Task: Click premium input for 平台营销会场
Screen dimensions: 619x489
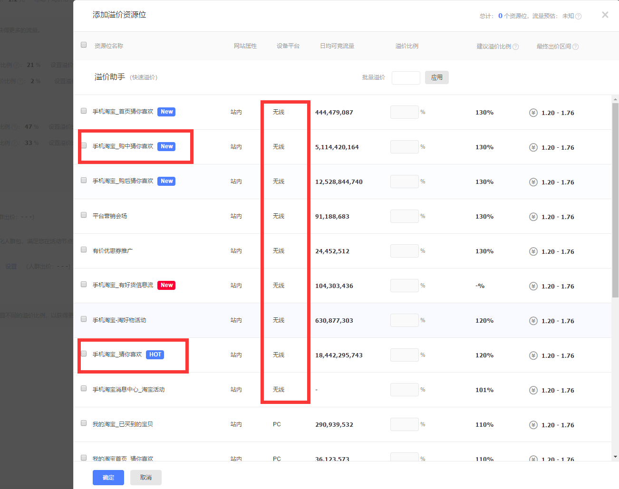Action: [x=405, y=216]
